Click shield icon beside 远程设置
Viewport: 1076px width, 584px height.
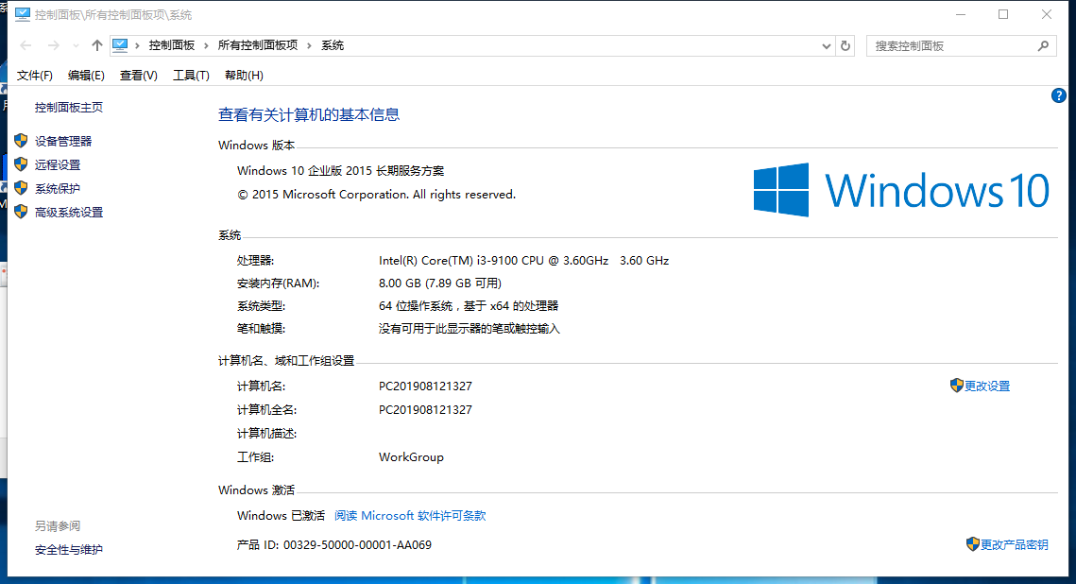pyautogui.click(x=21, y=164)
